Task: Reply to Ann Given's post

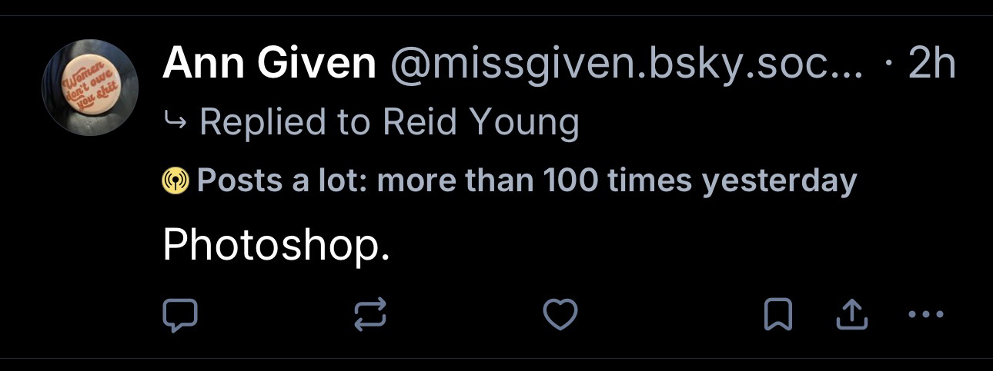Action: pyautogui.click(x=181, y=314)
